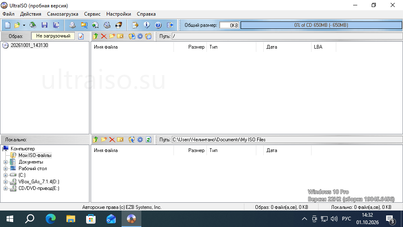The height and width of the screenshot is (227, 403).
Task: Click the Не загрузочный button
Action: tap(53, 36)
